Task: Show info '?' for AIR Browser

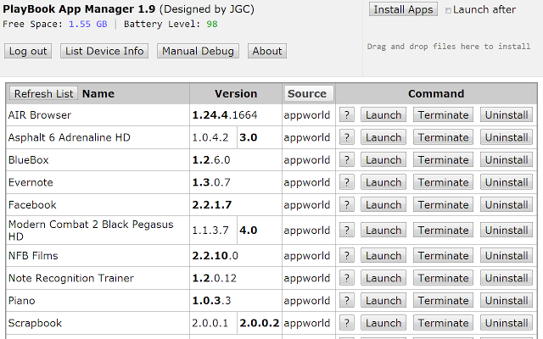Action: tap(347, 115)
